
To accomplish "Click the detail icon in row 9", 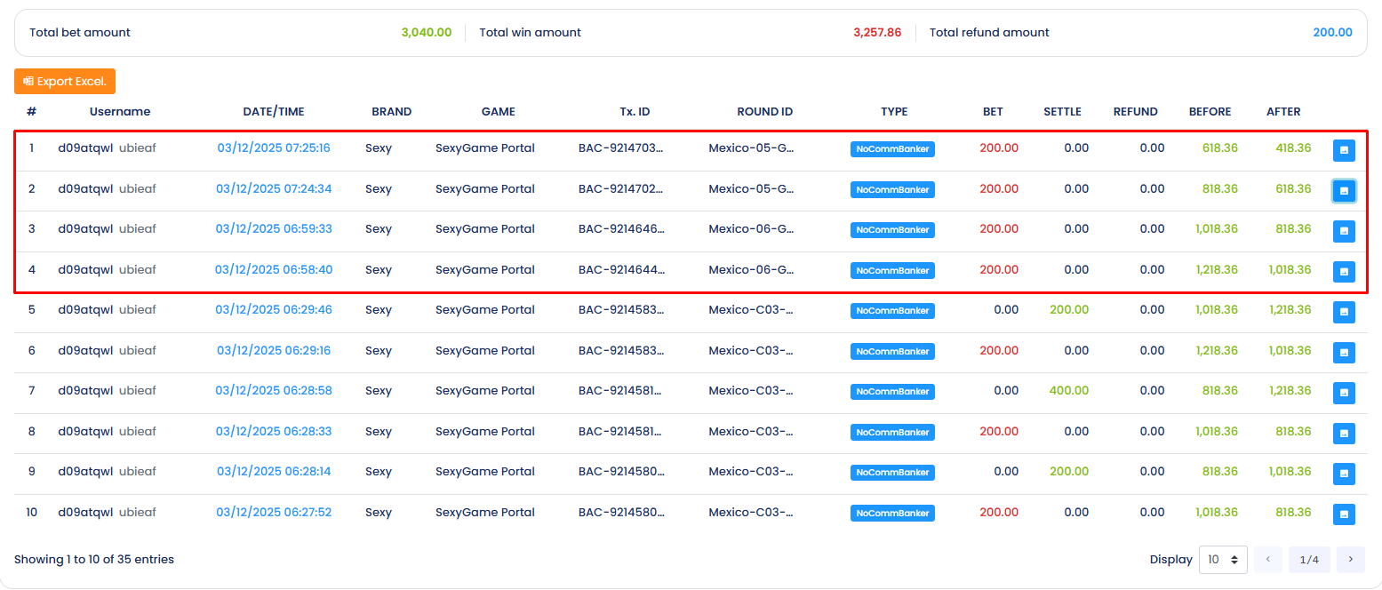I will [1344, 474].
